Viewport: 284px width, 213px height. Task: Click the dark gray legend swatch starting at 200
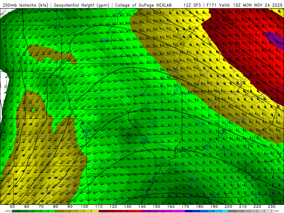click(x=232, y=211)
